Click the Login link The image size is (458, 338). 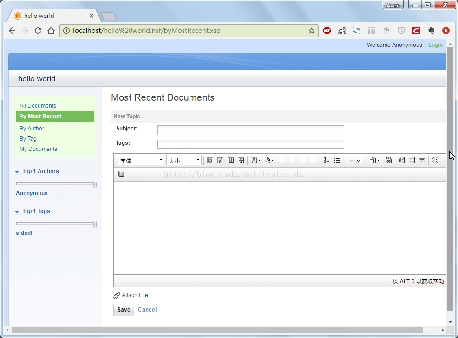coord(435,45)
